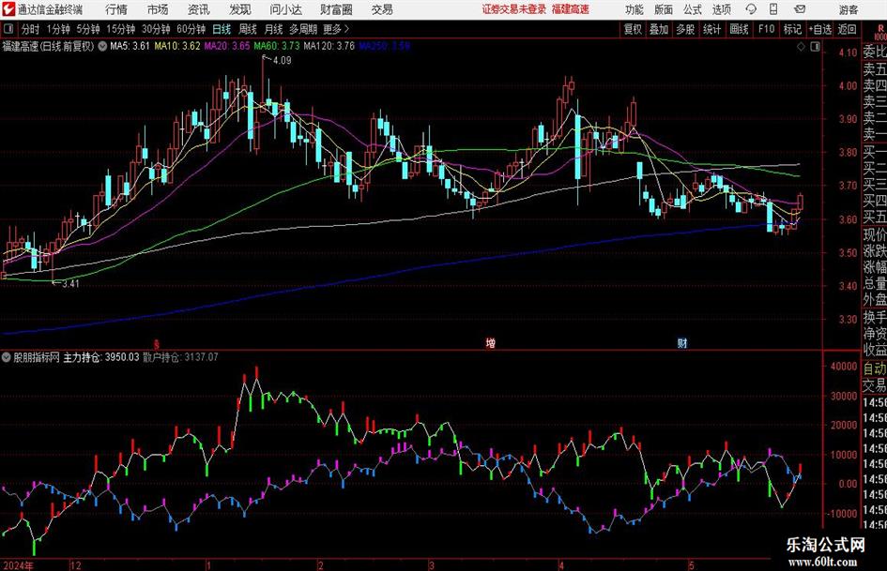Screen dimensions: 887x571
Task: Click the 游客 guest account label
Action: click(x=849, y=9)
